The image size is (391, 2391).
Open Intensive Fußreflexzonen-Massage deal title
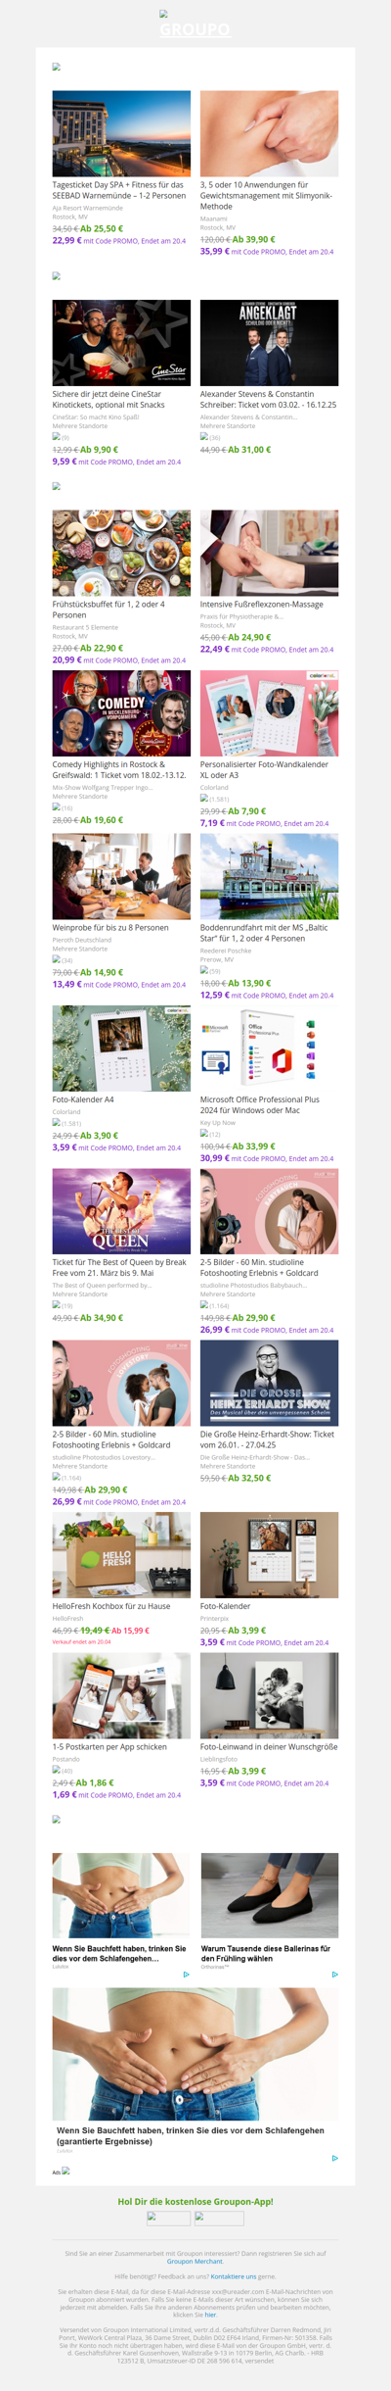click(x=262, y=605)
